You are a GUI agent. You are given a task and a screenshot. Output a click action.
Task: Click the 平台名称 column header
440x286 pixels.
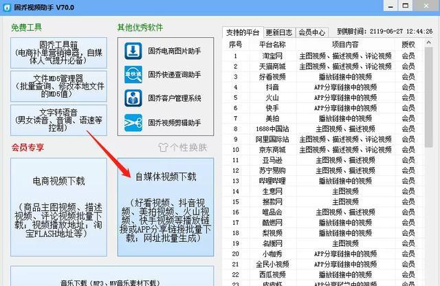[272, 45]
